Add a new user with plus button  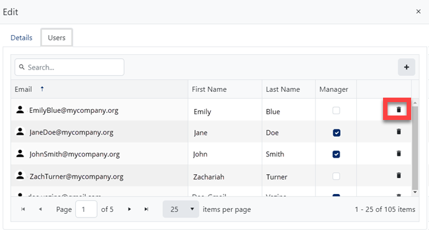[406, 67]
